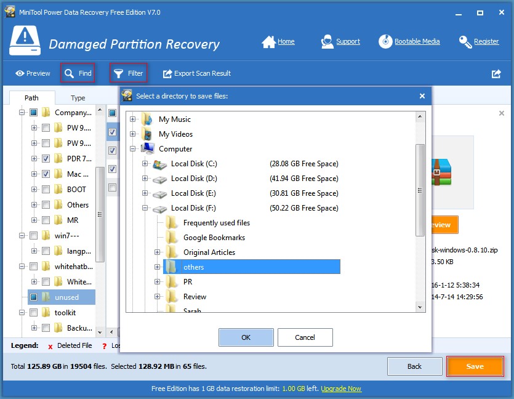Image resolution: width=514 pixels, height=399 pixels.
Task: Check the Others folder checkbox in Path tree
Action: click(x=46, y=205)
